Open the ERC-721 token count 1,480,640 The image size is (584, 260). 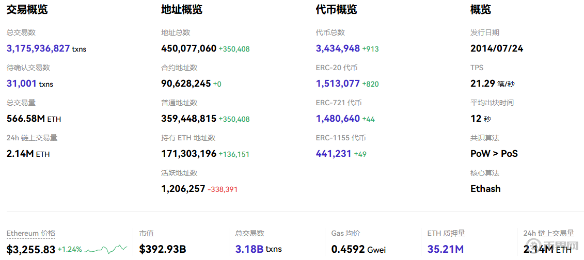338,119
